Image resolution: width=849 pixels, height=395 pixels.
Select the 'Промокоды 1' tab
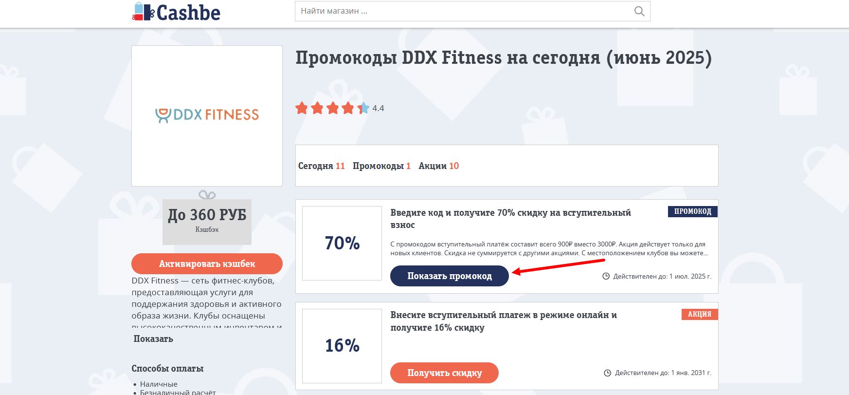click(x=381, y=166)
